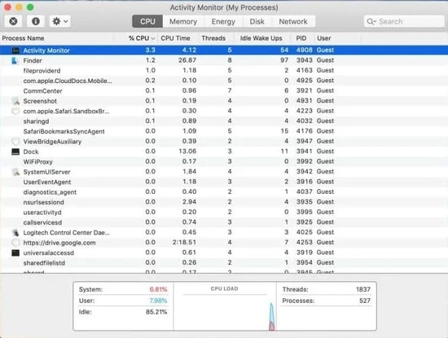Select the UserEventAgent process row

coord(224,182)
